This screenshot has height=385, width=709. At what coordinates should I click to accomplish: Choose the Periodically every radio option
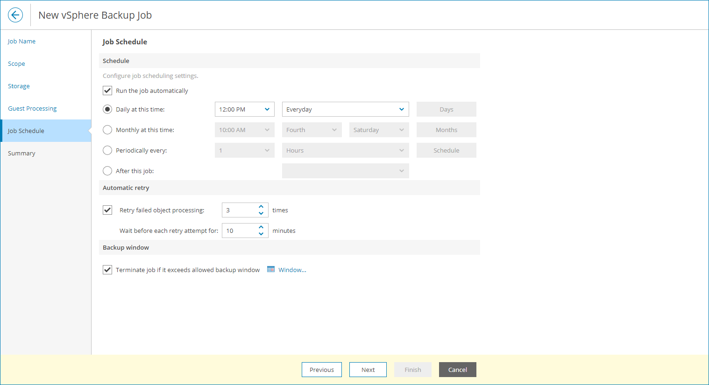(x=107, y=150)
